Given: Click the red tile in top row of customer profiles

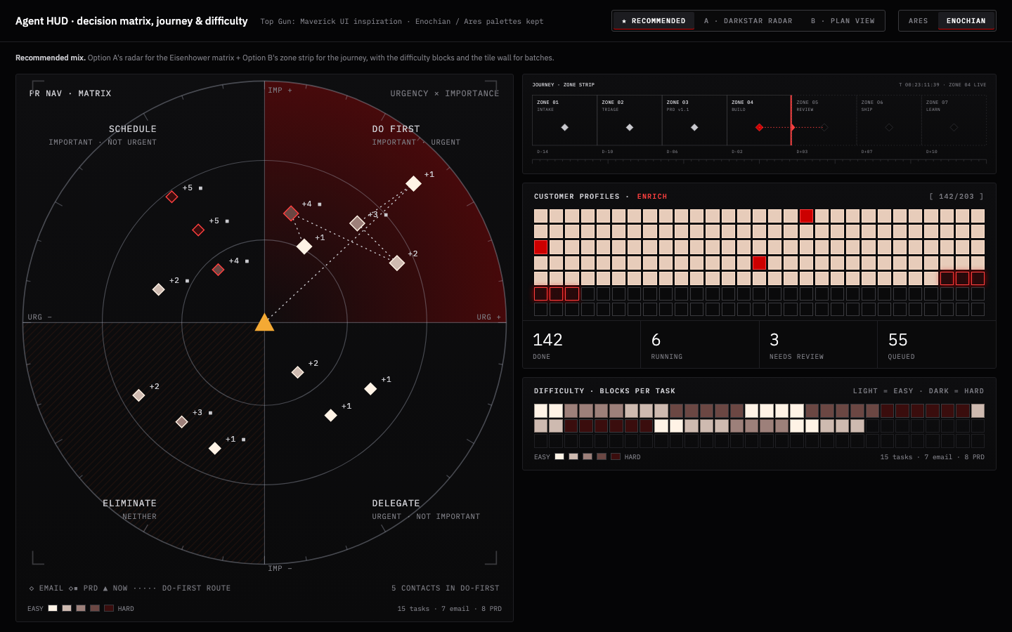Looking at the screenshot, I should point(806,216).
